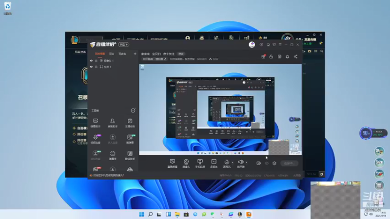Start recording with the camcorder icon
The image size is (390, 219).
pos(259,163)
